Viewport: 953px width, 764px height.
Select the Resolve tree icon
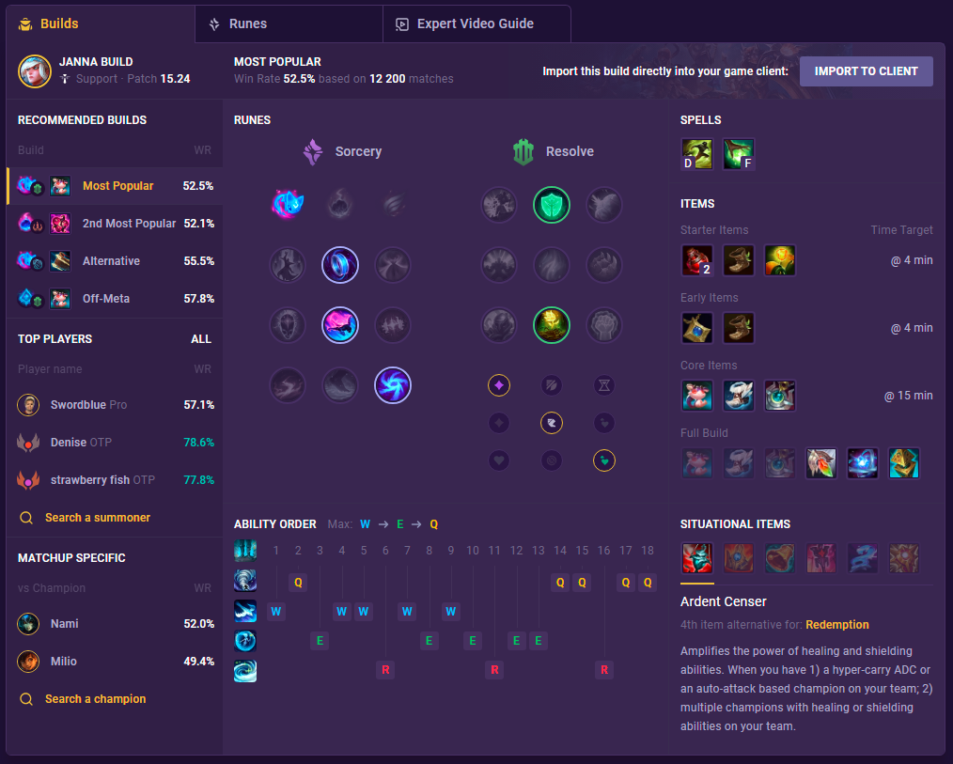pos(523,151)
